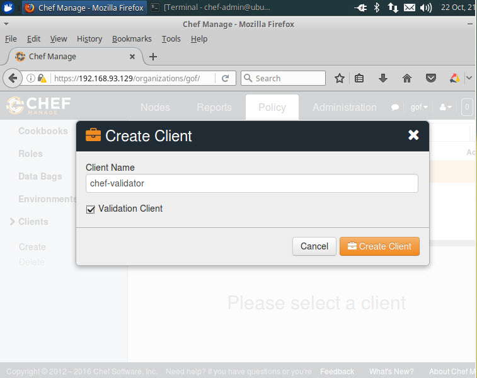Uncheck the Validation Client checkbox
This screenshot has height=378, width=477.
coord(90,209)
